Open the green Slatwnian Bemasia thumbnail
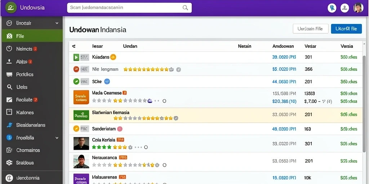Screen dimensions: 369x184 81,115
